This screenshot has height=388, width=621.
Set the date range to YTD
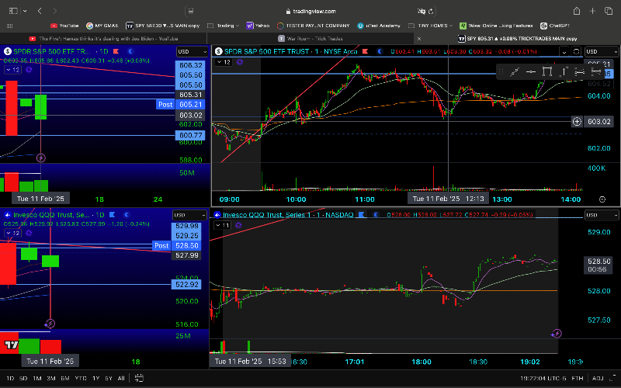pyautogui.click(x=81, y=379)
